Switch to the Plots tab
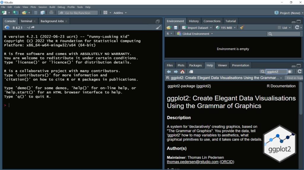304x170 pixels. click(x=181, y=65)
